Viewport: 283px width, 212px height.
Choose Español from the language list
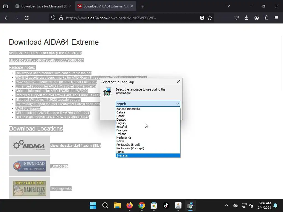tap(148, 127)
